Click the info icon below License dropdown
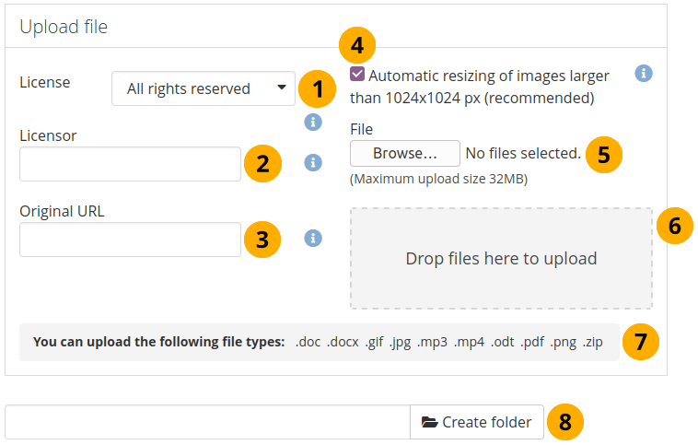The image size is (698, 445). click(x=312, y=122)
